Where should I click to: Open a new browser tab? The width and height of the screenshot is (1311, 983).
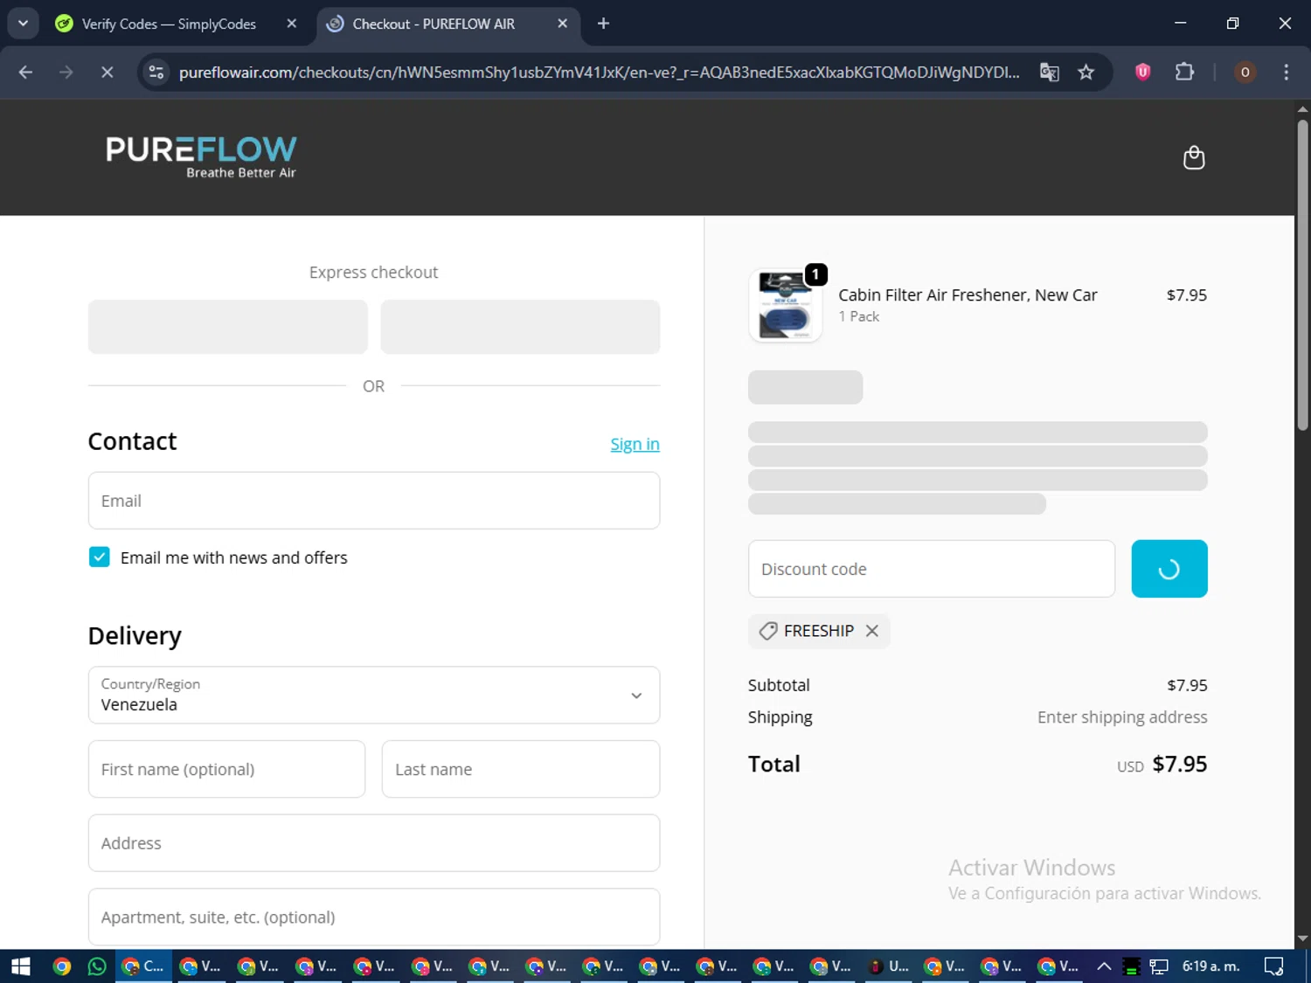coord(603,24)
